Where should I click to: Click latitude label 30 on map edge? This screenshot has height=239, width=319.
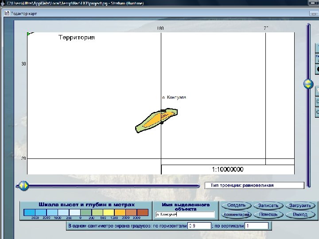[23, 64]
